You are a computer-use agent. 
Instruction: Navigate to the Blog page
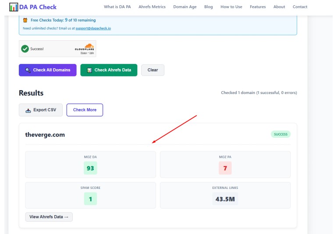click(x=208, y=7)
